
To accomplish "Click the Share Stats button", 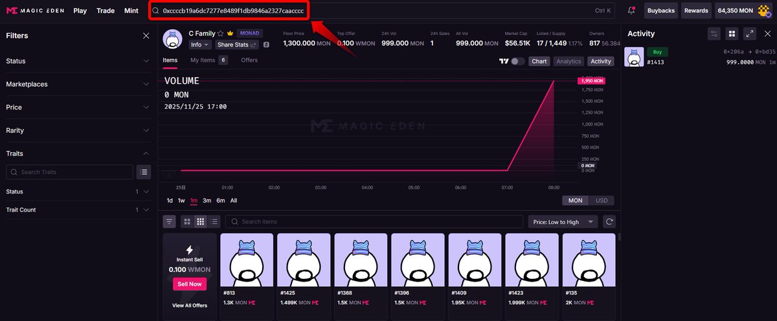I will point(237,45).
